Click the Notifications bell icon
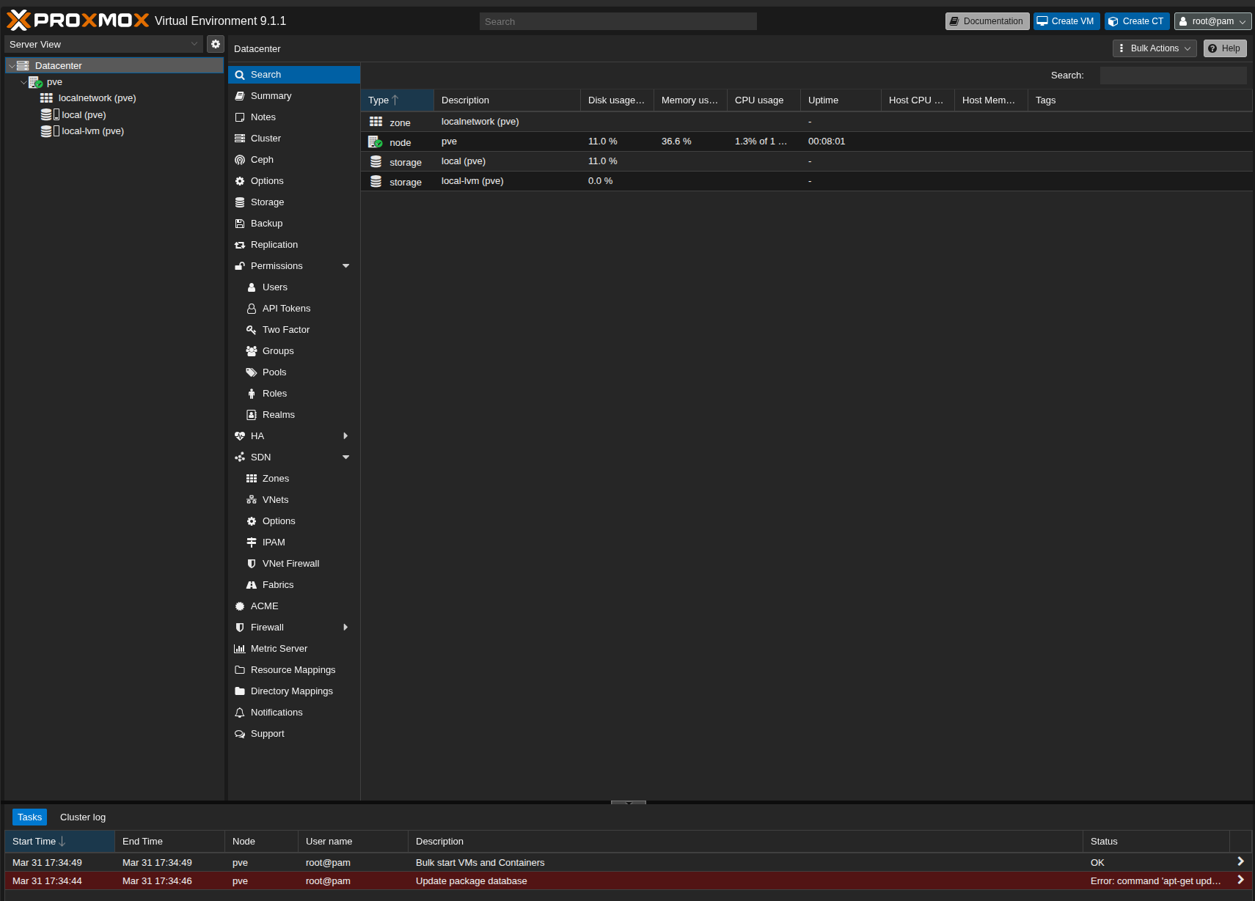Image resolution: width=1255 pixels, height=901 pixels. click(240, 713)
